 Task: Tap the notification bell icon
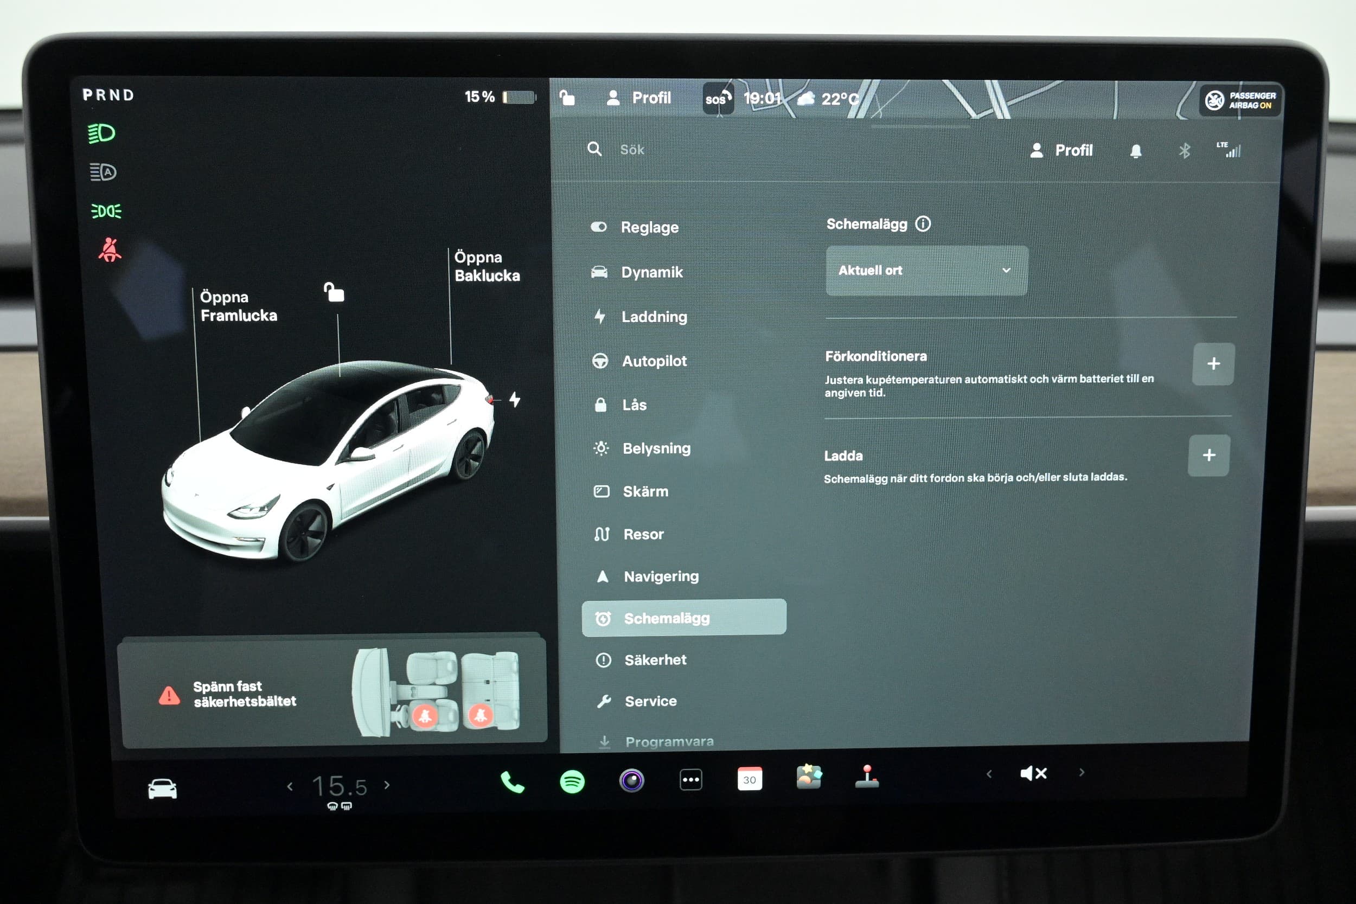[x=1135, y=151]
